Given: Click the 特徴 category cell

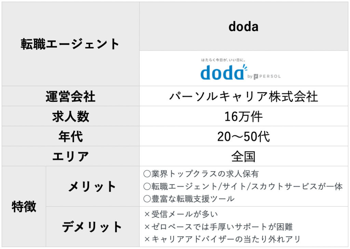Looking at the screenshot, I should coord(24,206).
